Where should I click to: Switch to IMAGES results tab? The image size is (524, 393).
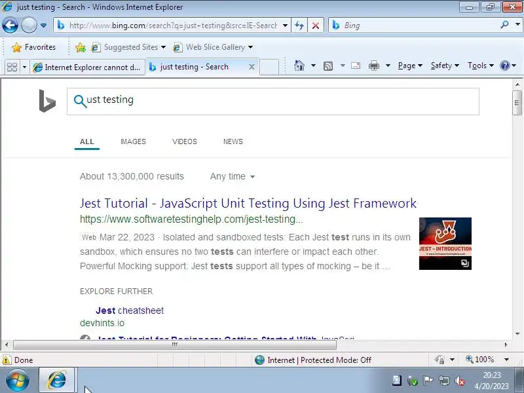tap(133, 141)
